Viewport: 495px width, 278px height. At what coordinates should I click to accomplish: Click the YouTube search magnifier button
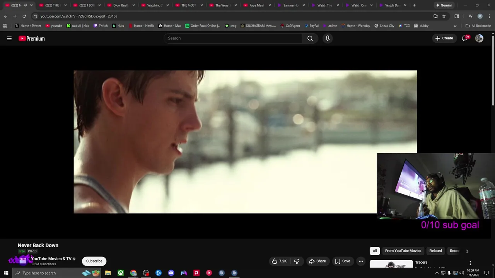pos(310,38)
